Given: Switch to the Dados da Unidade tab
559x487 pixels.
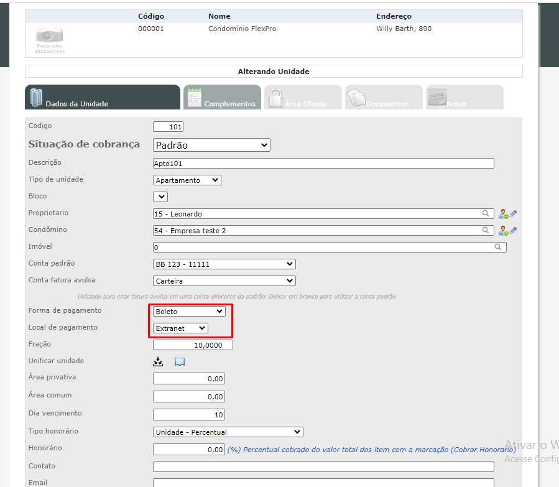Looking at the screenshot, I should click(x=103, y=97).
